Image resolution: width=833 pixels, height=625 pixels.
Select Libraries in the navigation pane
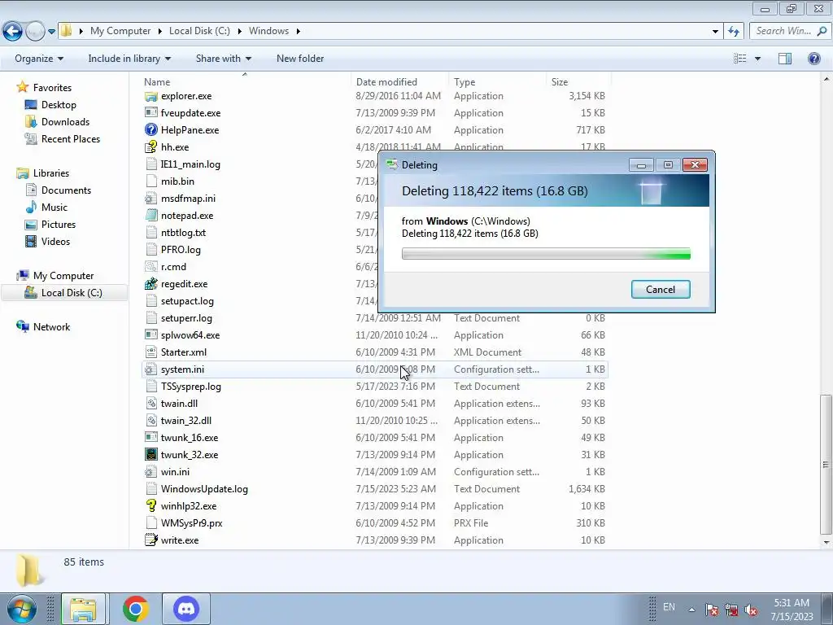(x=51, y=173)
